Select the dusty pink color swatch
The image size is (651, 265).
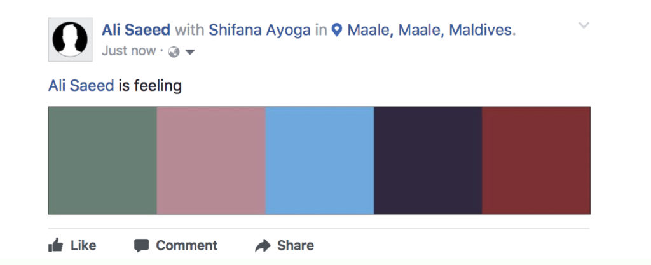click(211, 161)
